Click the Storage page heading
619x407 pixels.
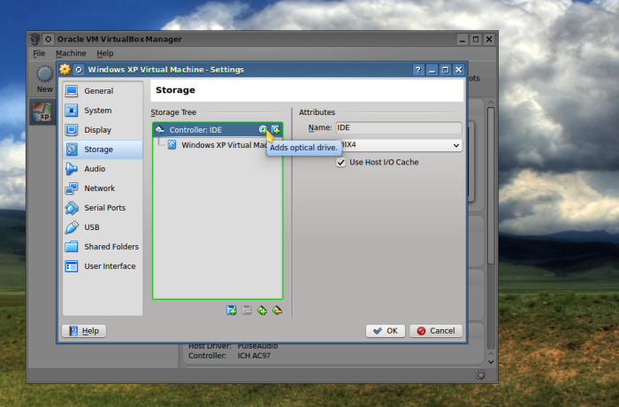click(x=175, y=90)
